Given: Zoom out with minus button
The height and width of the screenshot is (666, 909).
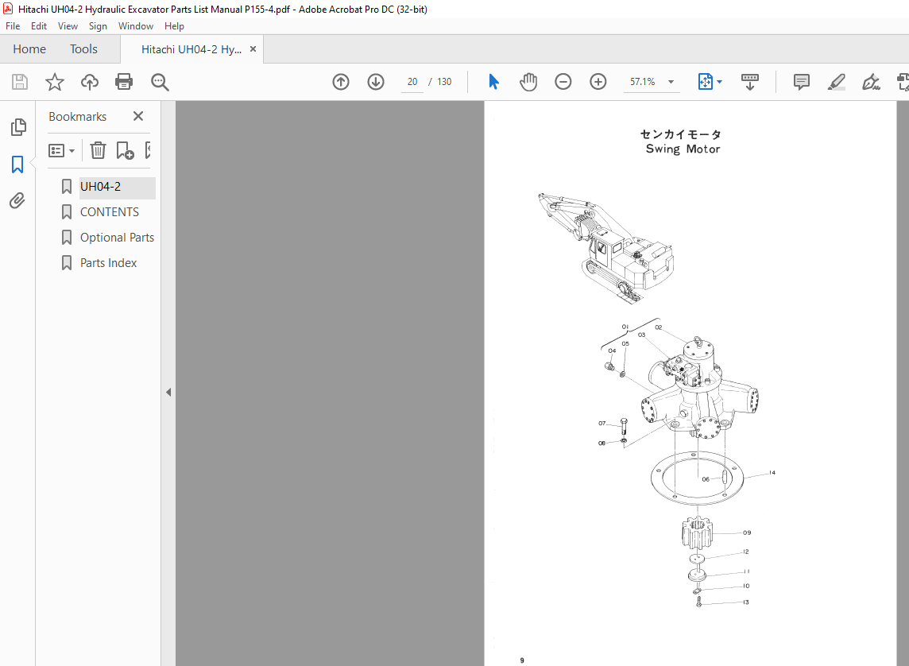Looking at the screenshot, I should [563, 82].
